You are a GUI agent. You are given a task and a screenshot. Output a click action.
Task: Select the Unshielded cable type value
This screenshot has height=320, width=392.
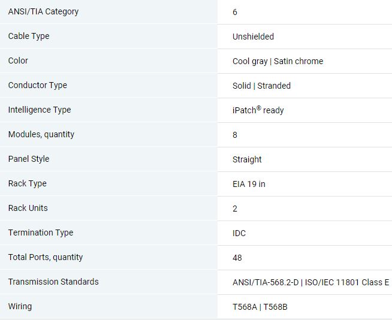pyautogui.click(x=253, y=37)
